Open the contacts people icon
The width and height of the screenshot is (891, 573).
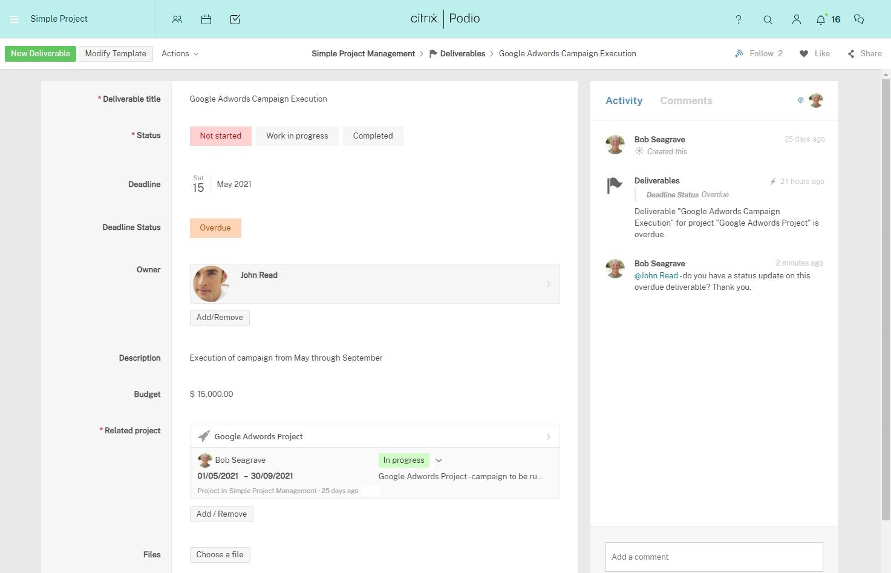(177, 19)
